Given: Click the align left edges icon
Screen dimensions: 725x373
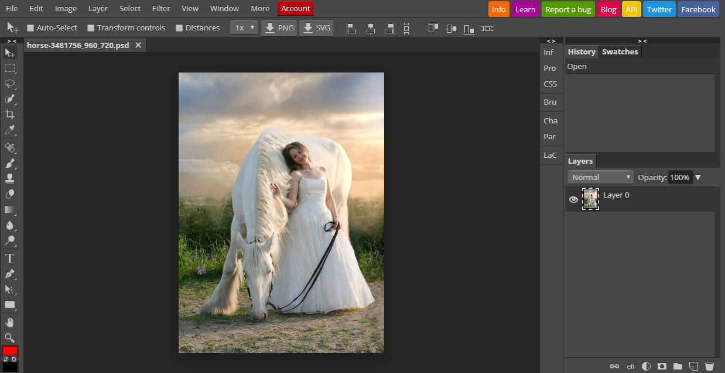Looking at the screenshot, I should (351, 28).
